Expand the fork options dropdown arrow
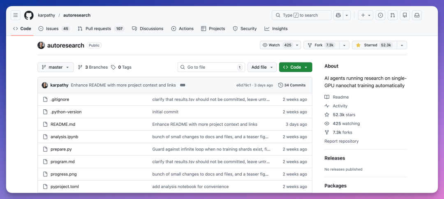 [x=345, y=45]
